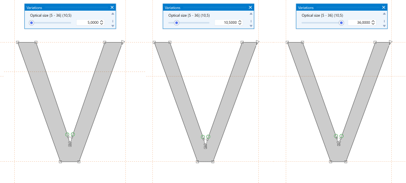Select bottom-right baseline node of the left V

point(79,162)
